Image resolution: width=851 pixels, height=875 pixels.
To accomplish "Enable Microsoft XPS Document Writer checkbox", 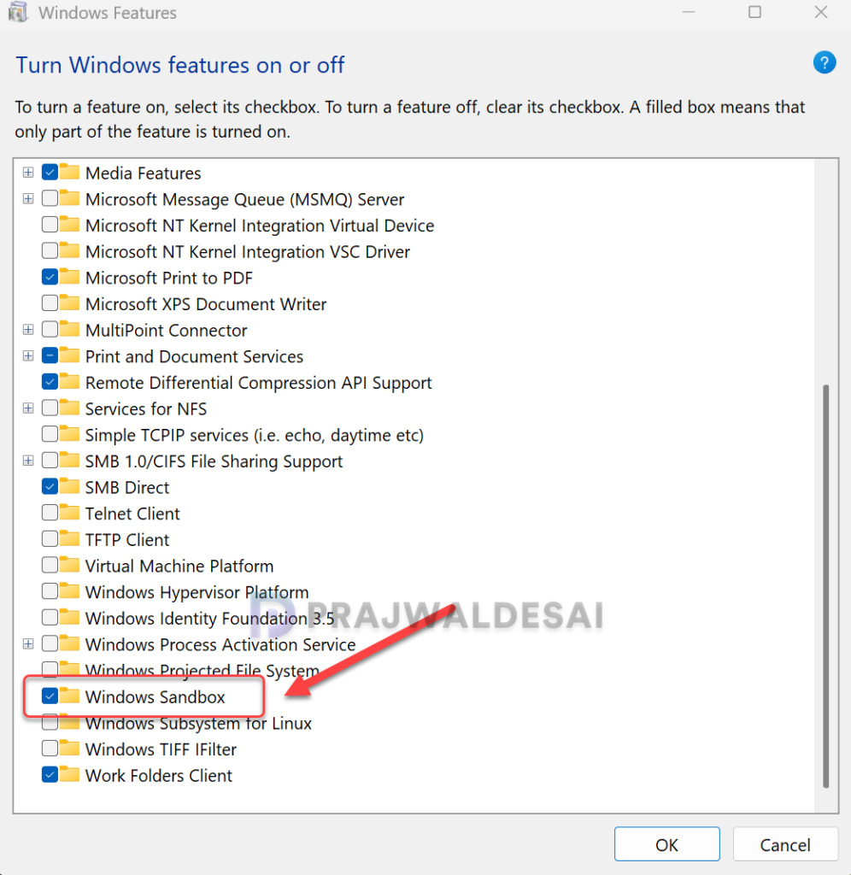I will [50, 303].
